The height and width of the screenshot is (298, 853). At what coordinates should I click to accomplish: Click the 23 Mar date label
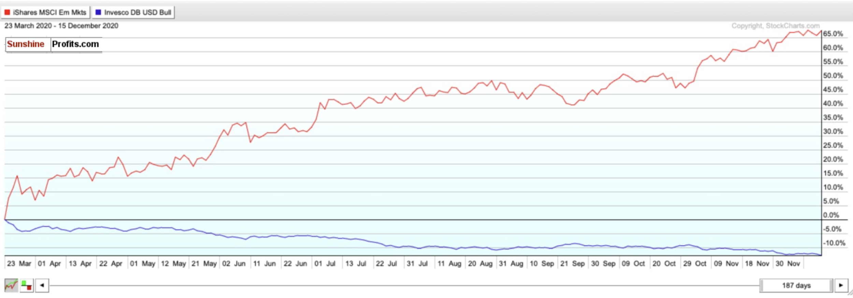tap(19, 264)
